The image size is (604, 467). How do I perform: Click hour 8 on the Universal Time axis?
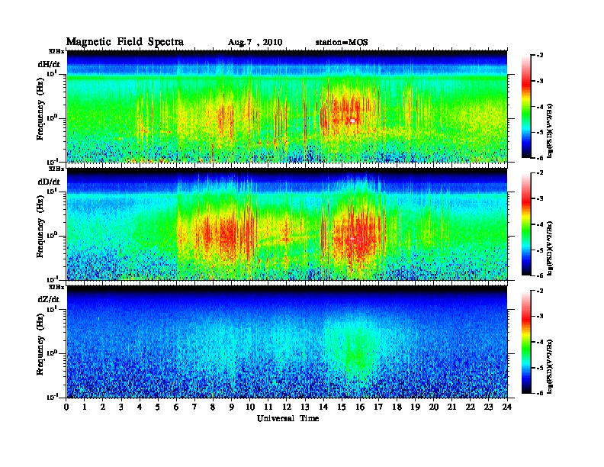214,407
